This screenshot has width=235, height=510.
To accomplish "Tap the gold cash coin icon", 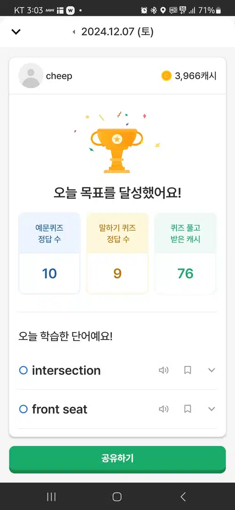I will click(166, 76).
